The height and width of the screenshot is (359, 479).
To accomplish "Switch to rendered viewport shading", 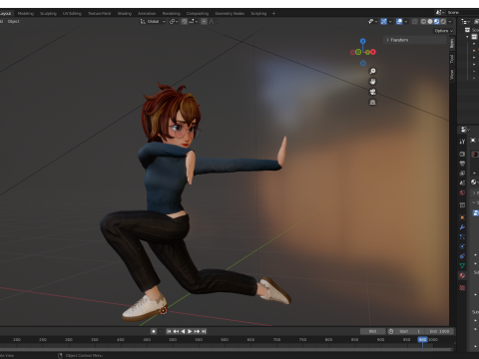I will (443, 21).
